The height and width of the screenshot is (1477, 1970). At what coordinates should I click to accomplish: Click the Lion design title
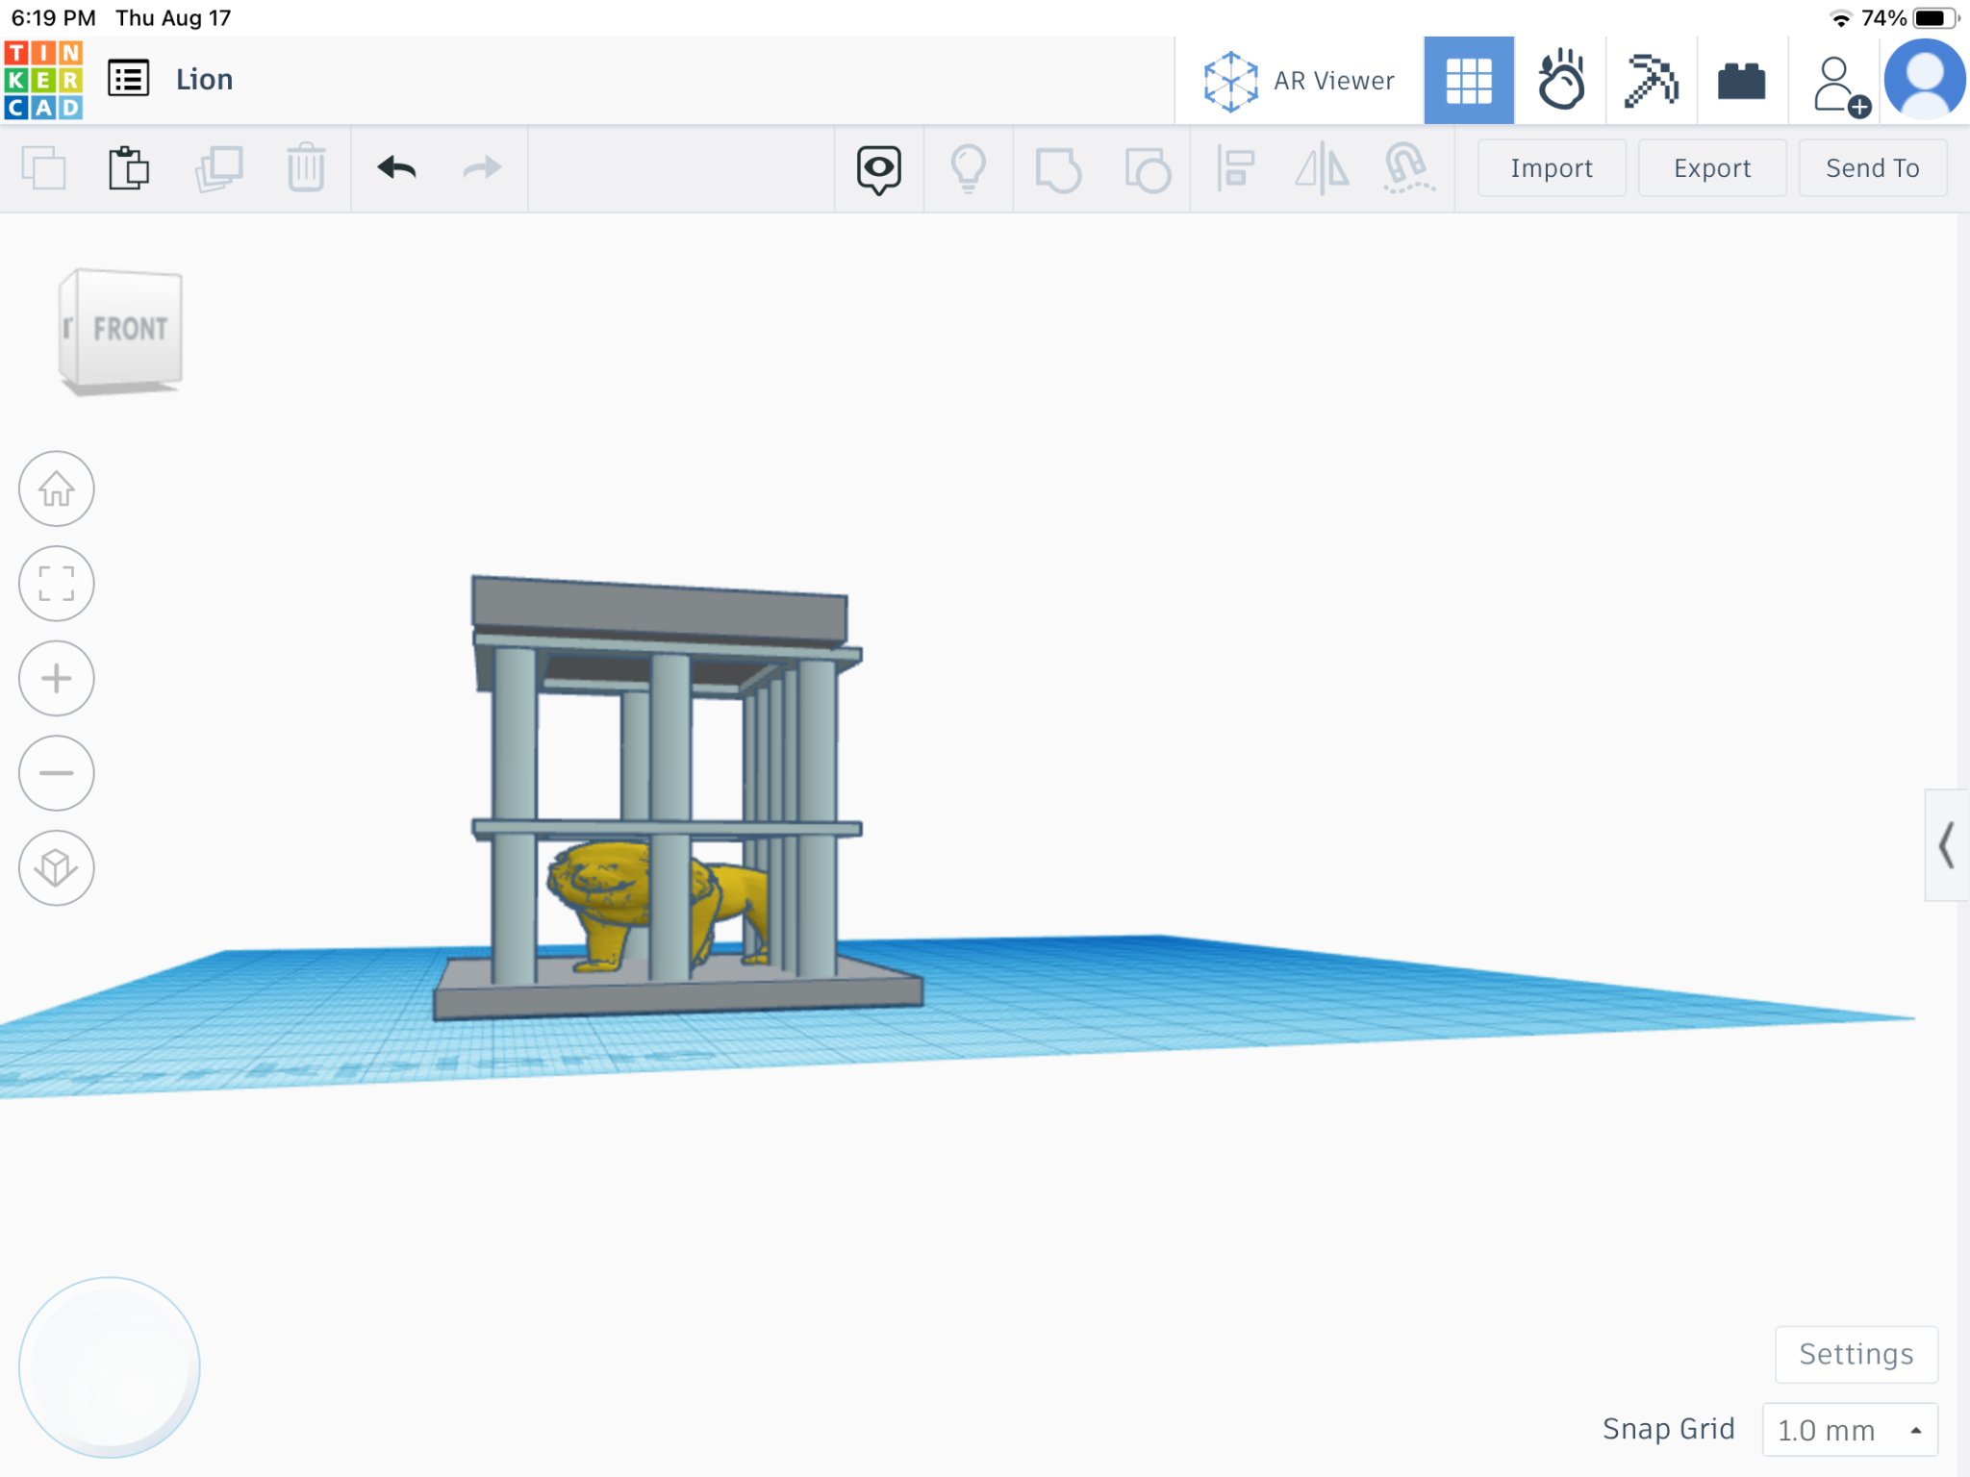click(204, 78)
